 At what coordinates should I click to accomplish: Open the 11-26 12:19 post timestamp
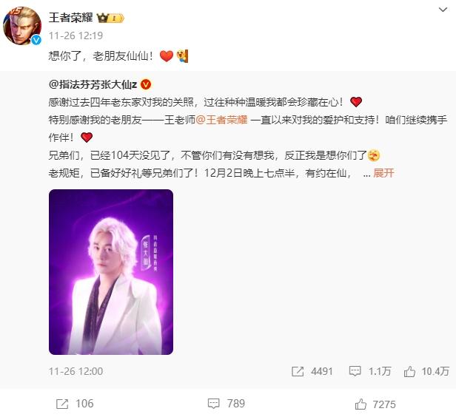pos(76,35)
